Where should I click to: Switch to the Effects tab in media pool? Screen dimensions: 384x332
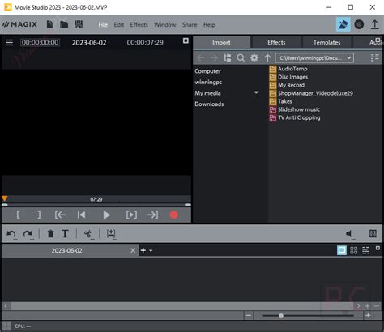(x=276, y=42)
